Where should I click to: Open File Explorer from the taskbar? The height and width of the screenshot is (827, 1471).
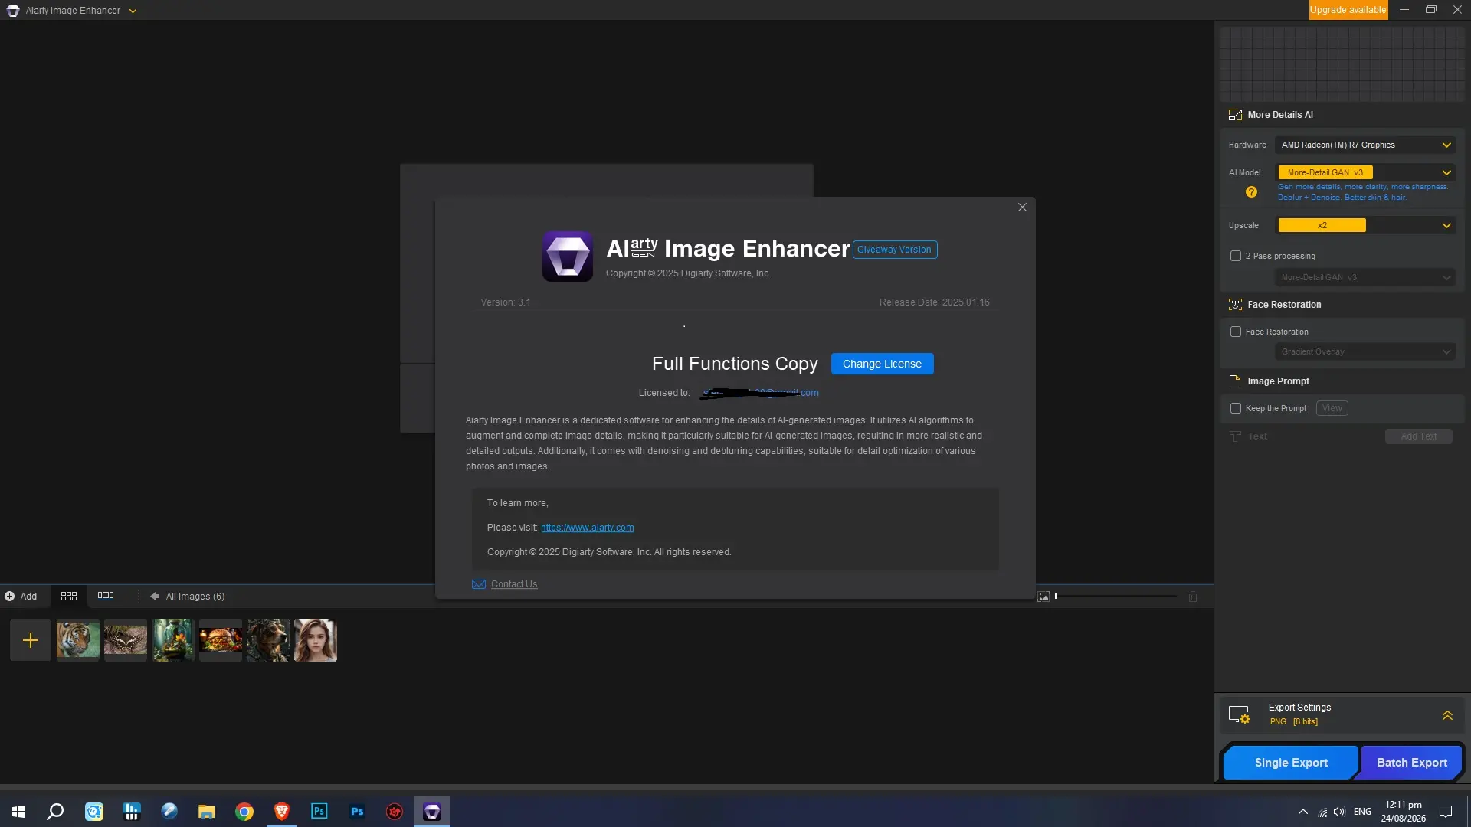[x=207, y=812]
